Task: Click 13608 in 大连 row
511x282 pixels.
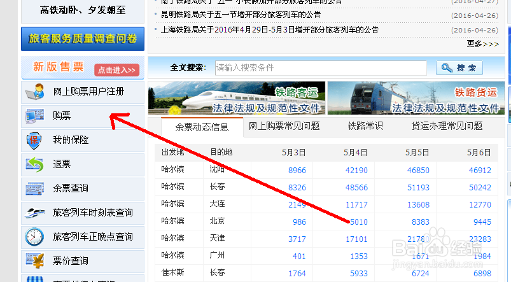Action: [418, 205]
